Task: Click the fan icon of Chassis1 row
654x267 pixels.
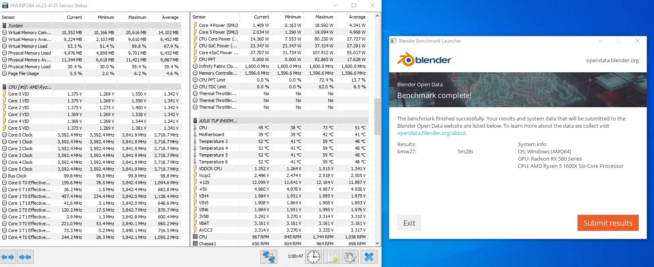Action: pos(195,244)
